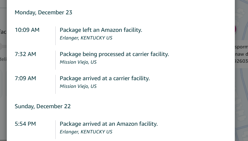Select the 10:09 AM timestamp

tap(27, 30)
